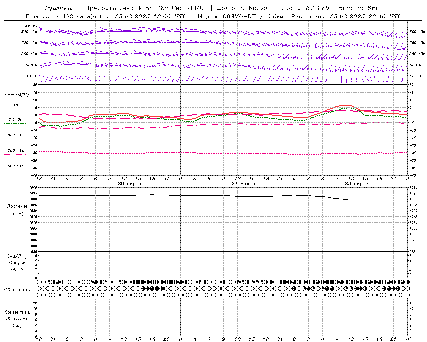
Task: Click the 26 марта date label
Action: [130, 184]
